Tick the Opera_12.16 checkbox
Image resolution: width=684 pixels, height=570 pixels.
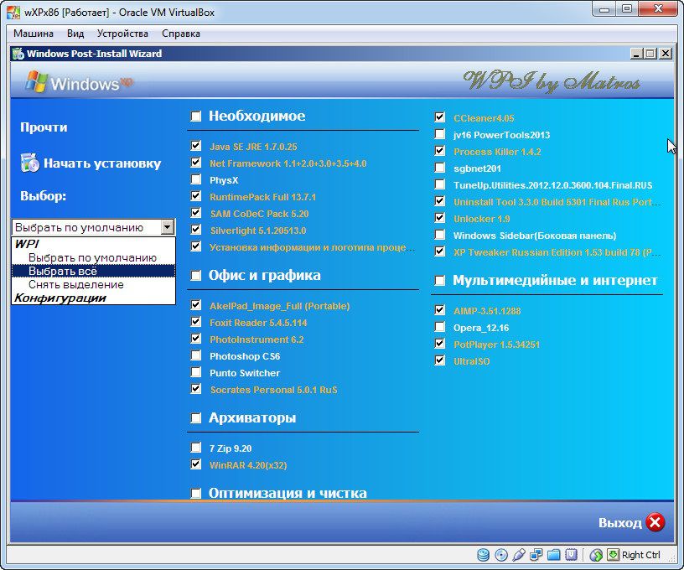pyautogui.click(x=440, y=327)
